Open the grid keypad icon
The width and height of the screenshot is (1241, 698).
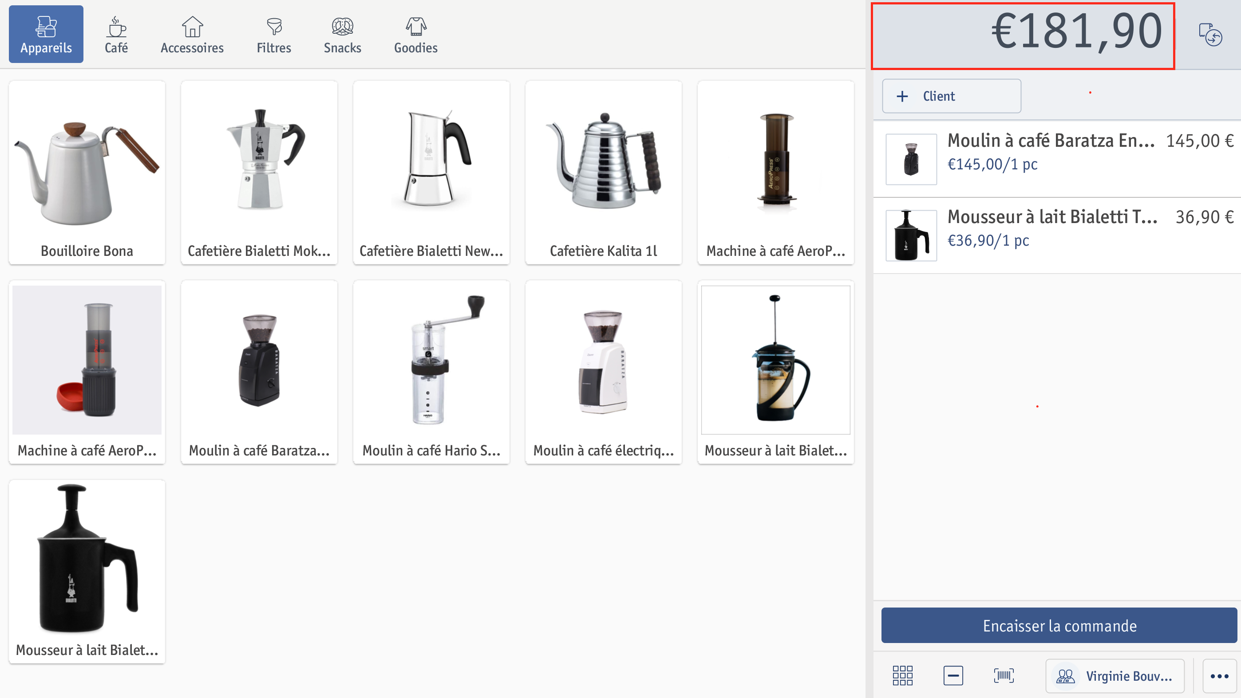902,675
